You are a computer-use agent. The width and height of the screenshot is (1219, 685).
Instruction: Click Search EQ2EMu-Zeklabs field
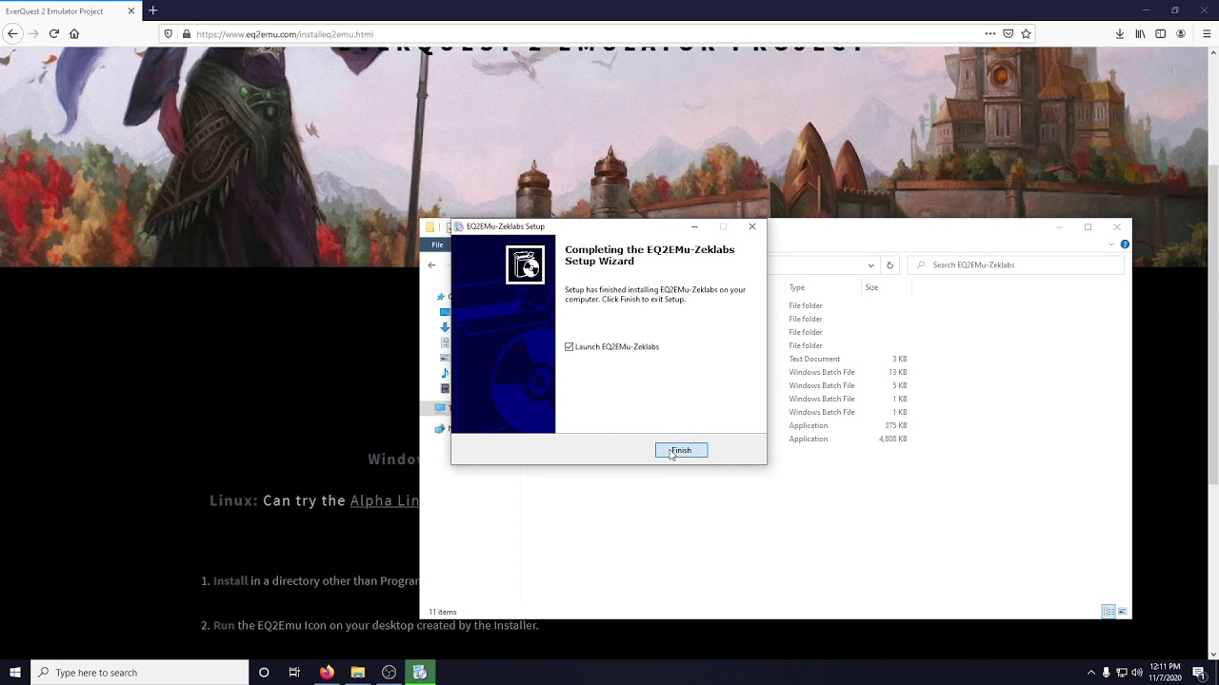pyautogui.click(x=1015, y=265)
